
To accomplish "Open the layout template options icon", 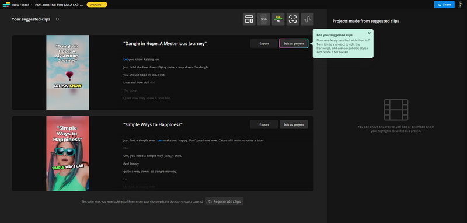I will coord(249,19).
